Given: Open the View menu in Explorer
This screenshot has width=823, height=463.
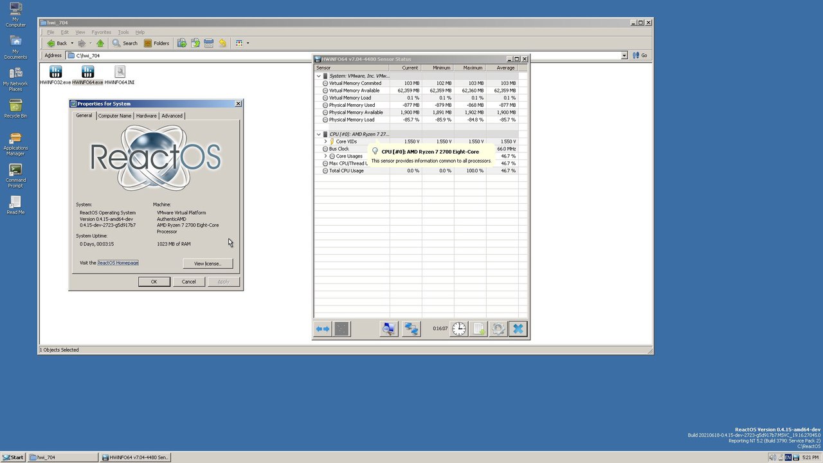Looking at the screenshot, I should click(x=80, y=32).
